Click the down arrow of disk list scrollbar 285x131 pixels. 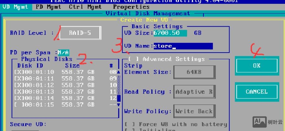(x=119, y=105)
